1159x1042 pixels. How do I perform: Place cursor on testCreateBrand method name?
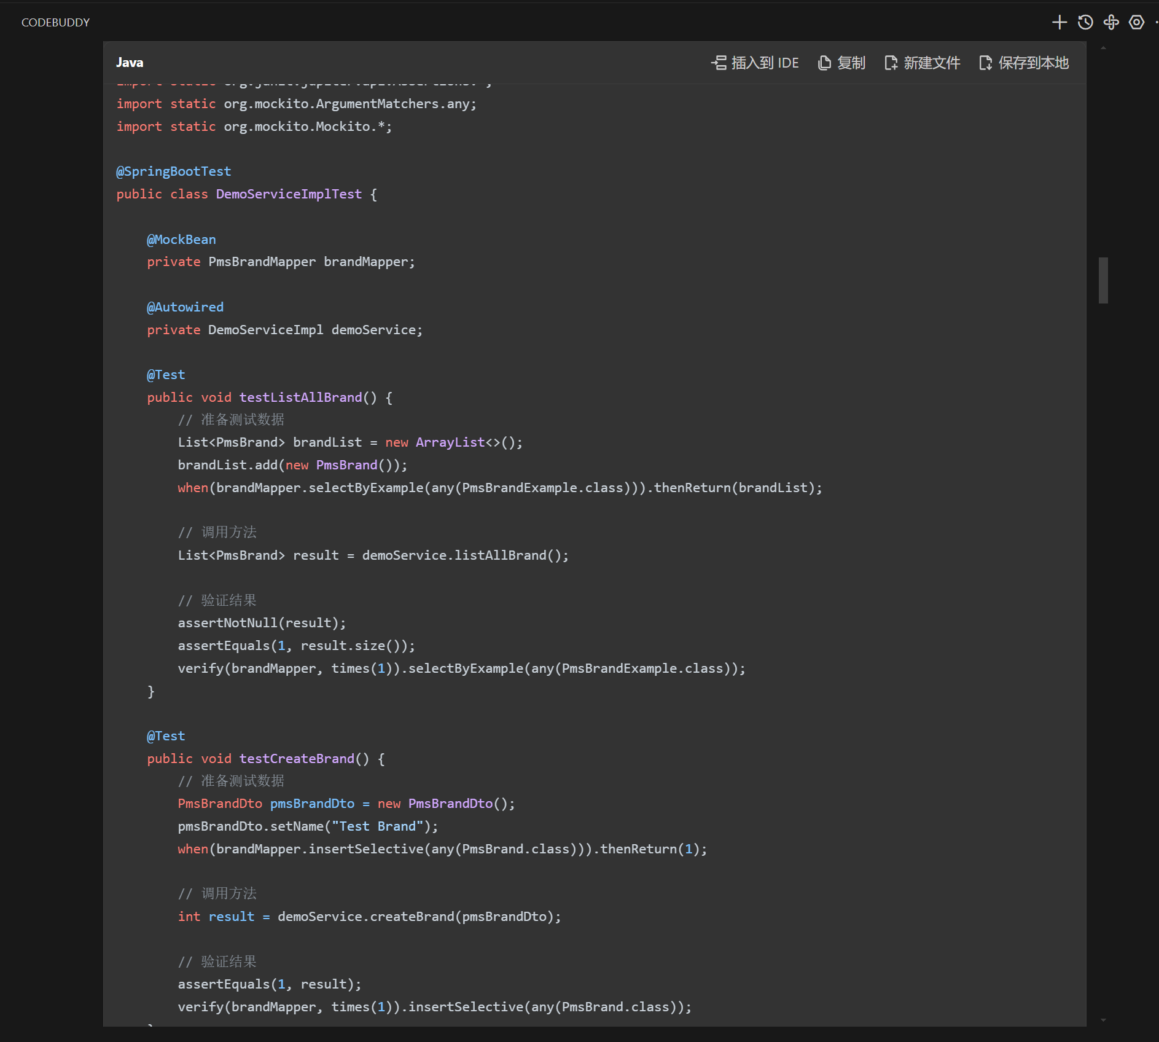[x=297, y=759]
